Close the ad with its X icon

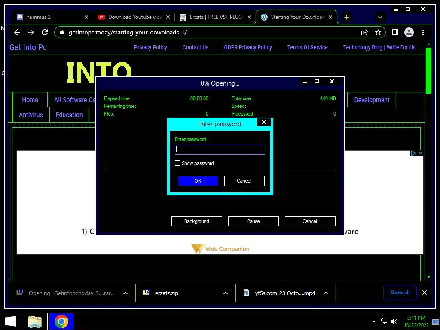420,153
